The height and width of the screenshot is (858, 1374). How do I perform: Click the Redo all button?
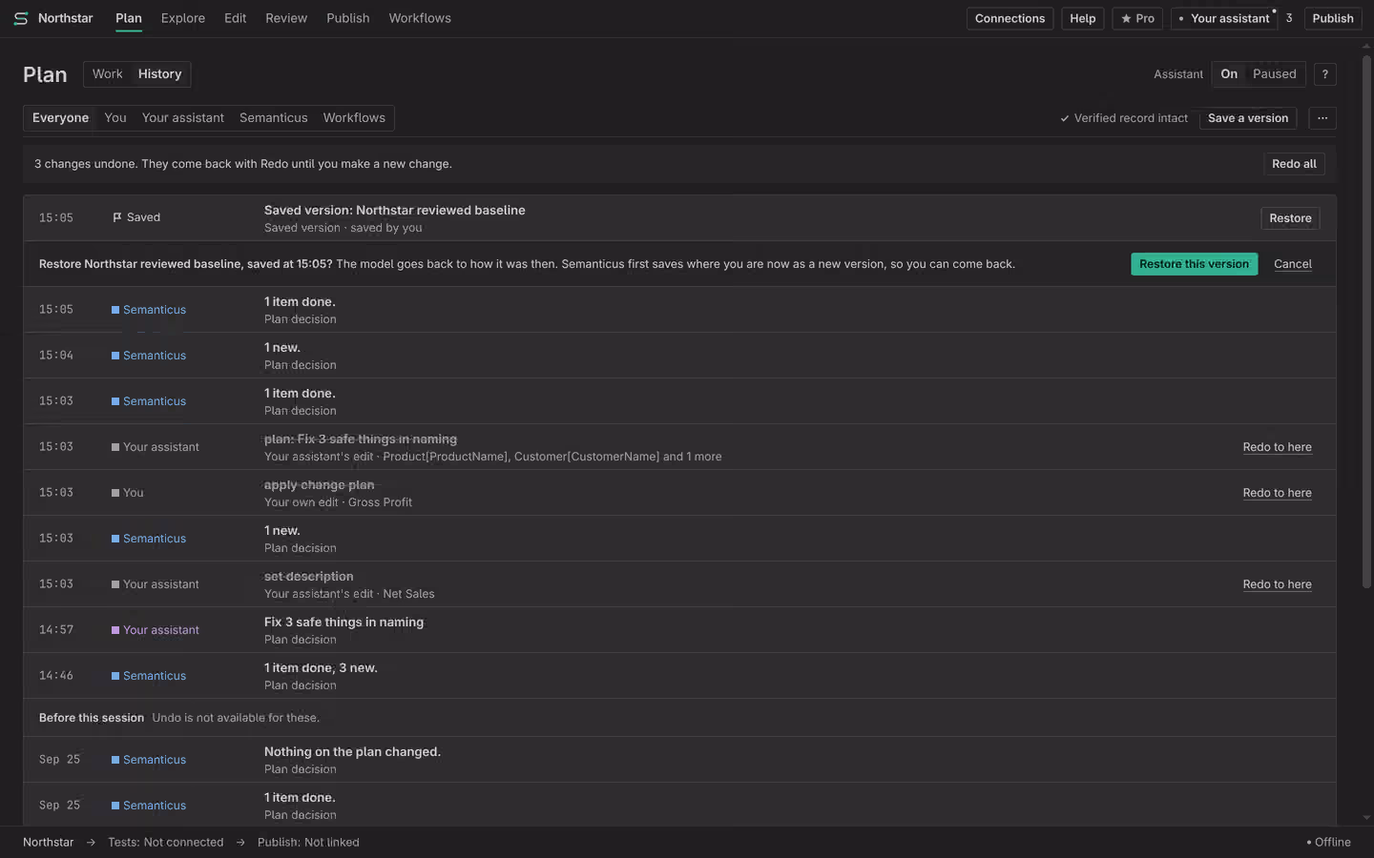(1294, 164)
